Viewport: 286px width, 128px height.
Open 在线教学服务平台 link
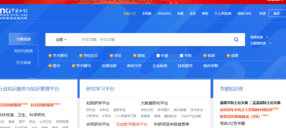pos(132,124)
